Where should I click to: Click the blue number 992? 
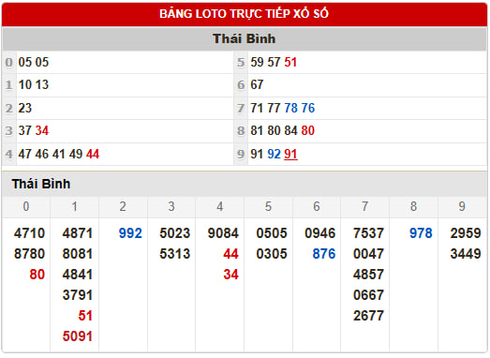130,233
